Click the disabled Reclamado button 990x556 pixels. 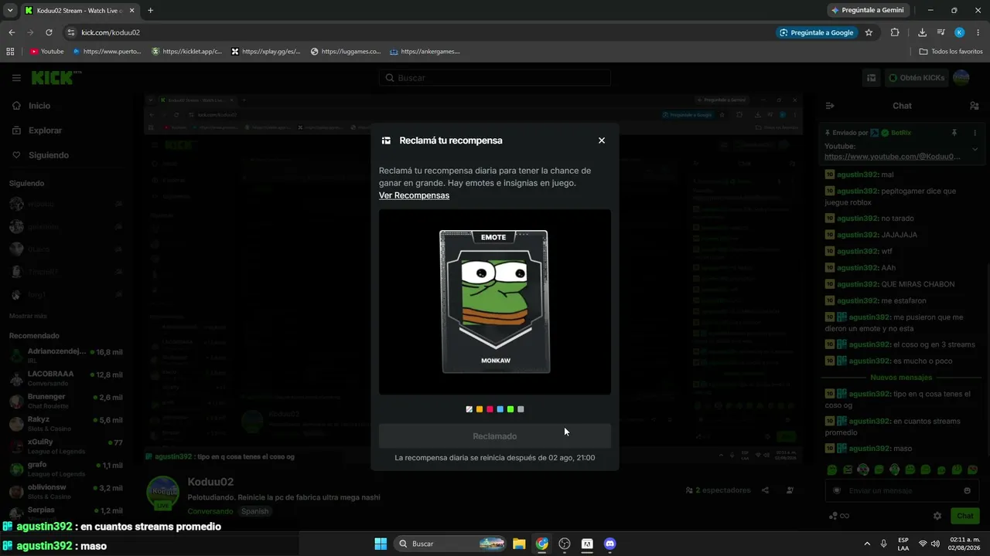[495, 436]
